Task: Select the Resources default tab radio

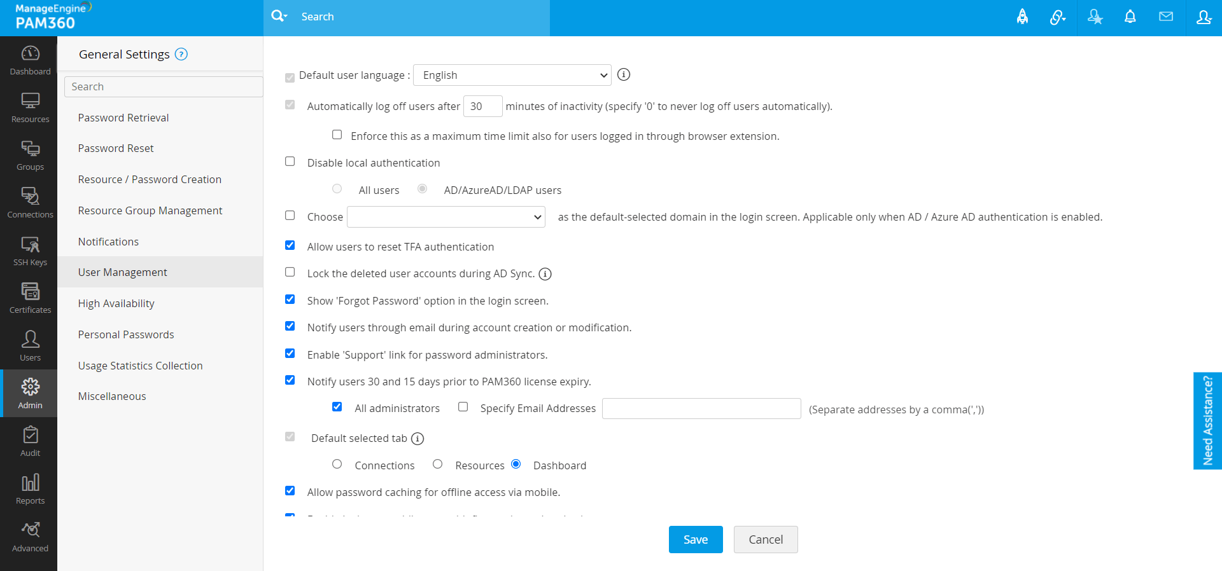Action: [438, 464]
